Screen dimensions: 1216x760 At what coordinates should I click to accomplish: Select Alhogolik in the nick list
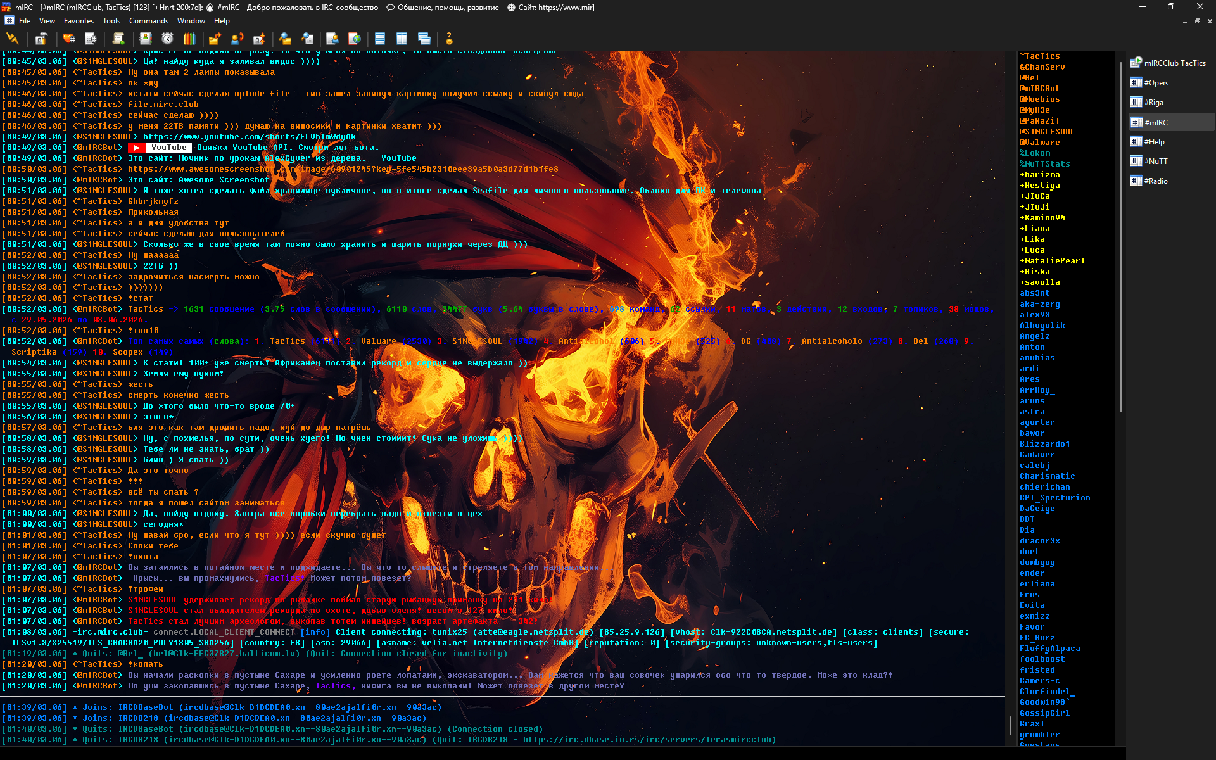1042,326
